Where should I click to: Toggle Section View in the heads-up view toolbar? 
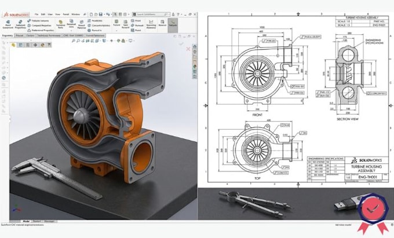point(87,41)
